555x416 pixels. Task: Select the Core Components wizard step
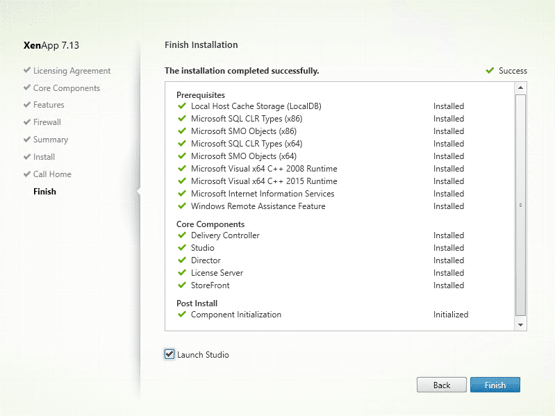(x=67, y=88)
